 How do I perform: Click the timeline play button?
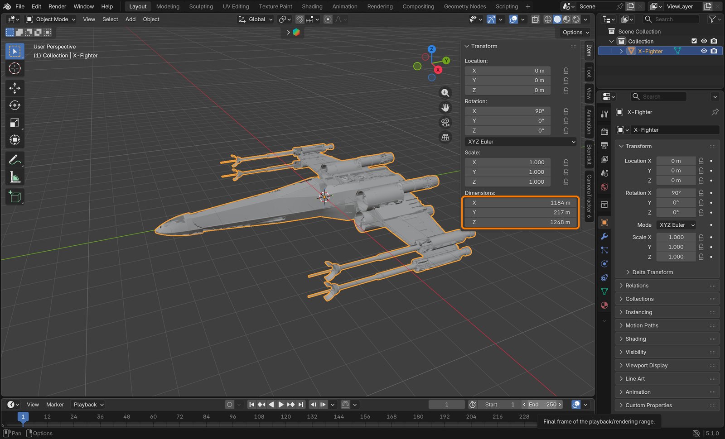pyautogui.click(x=281, y=405)
